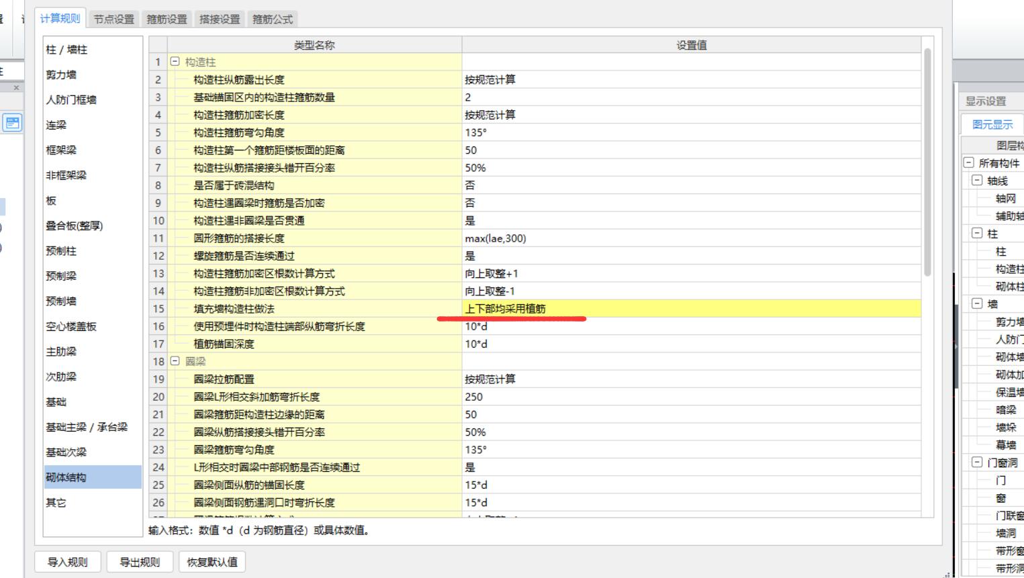Click 设置值 column header
Image resolution: width=1024 pixels, height=578 pixels.
[692, 45]
